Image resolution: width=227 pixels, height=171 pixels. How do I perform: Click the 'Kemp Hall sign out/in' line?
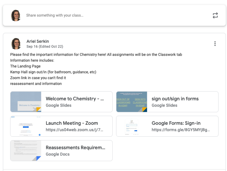(53, 72)
